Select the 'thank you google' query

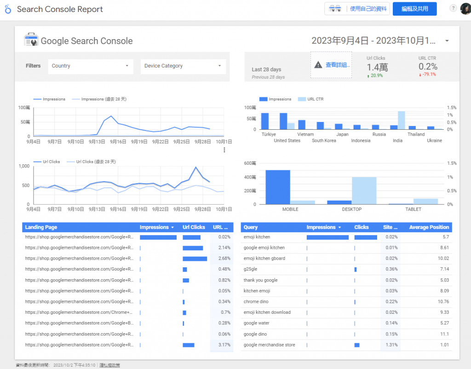[x=346, y=280]
